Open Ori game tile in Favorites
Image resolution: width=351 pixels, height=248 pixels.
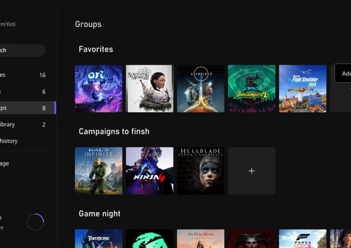pyautogui.click(x=99, y=89)
